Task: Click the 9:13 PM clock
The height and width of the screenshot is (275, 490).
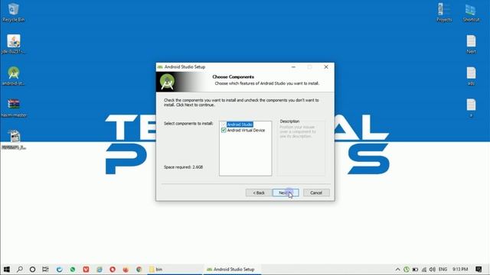Action: [460, 269]
